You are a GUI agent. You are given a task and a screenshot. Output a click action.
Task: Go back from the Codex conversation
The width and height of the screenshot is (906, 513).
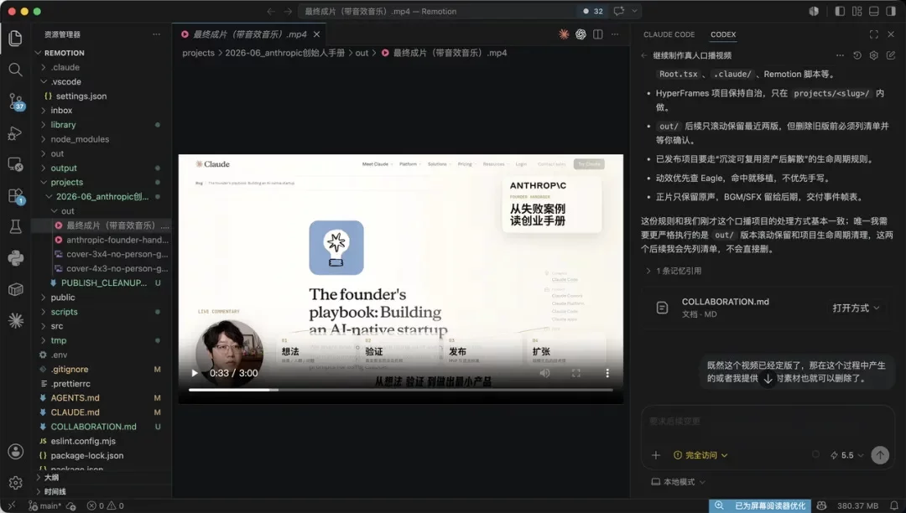pyautogui.click(x=644, y=55)
